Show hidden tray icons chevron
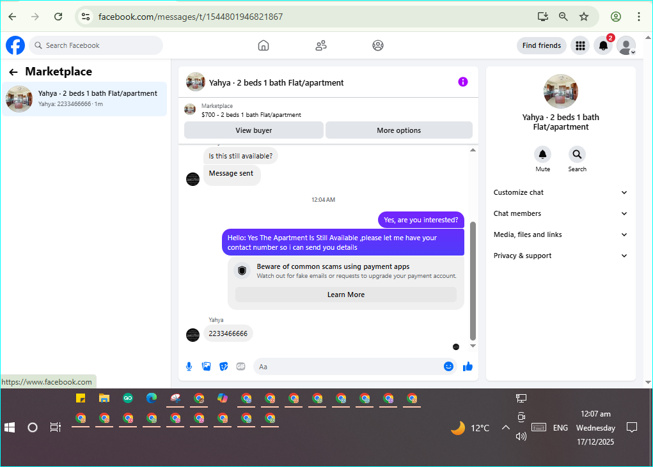Image resolution: width=653 pixels, height=467 pixels. pyautogui.click(x=505, y=427)
